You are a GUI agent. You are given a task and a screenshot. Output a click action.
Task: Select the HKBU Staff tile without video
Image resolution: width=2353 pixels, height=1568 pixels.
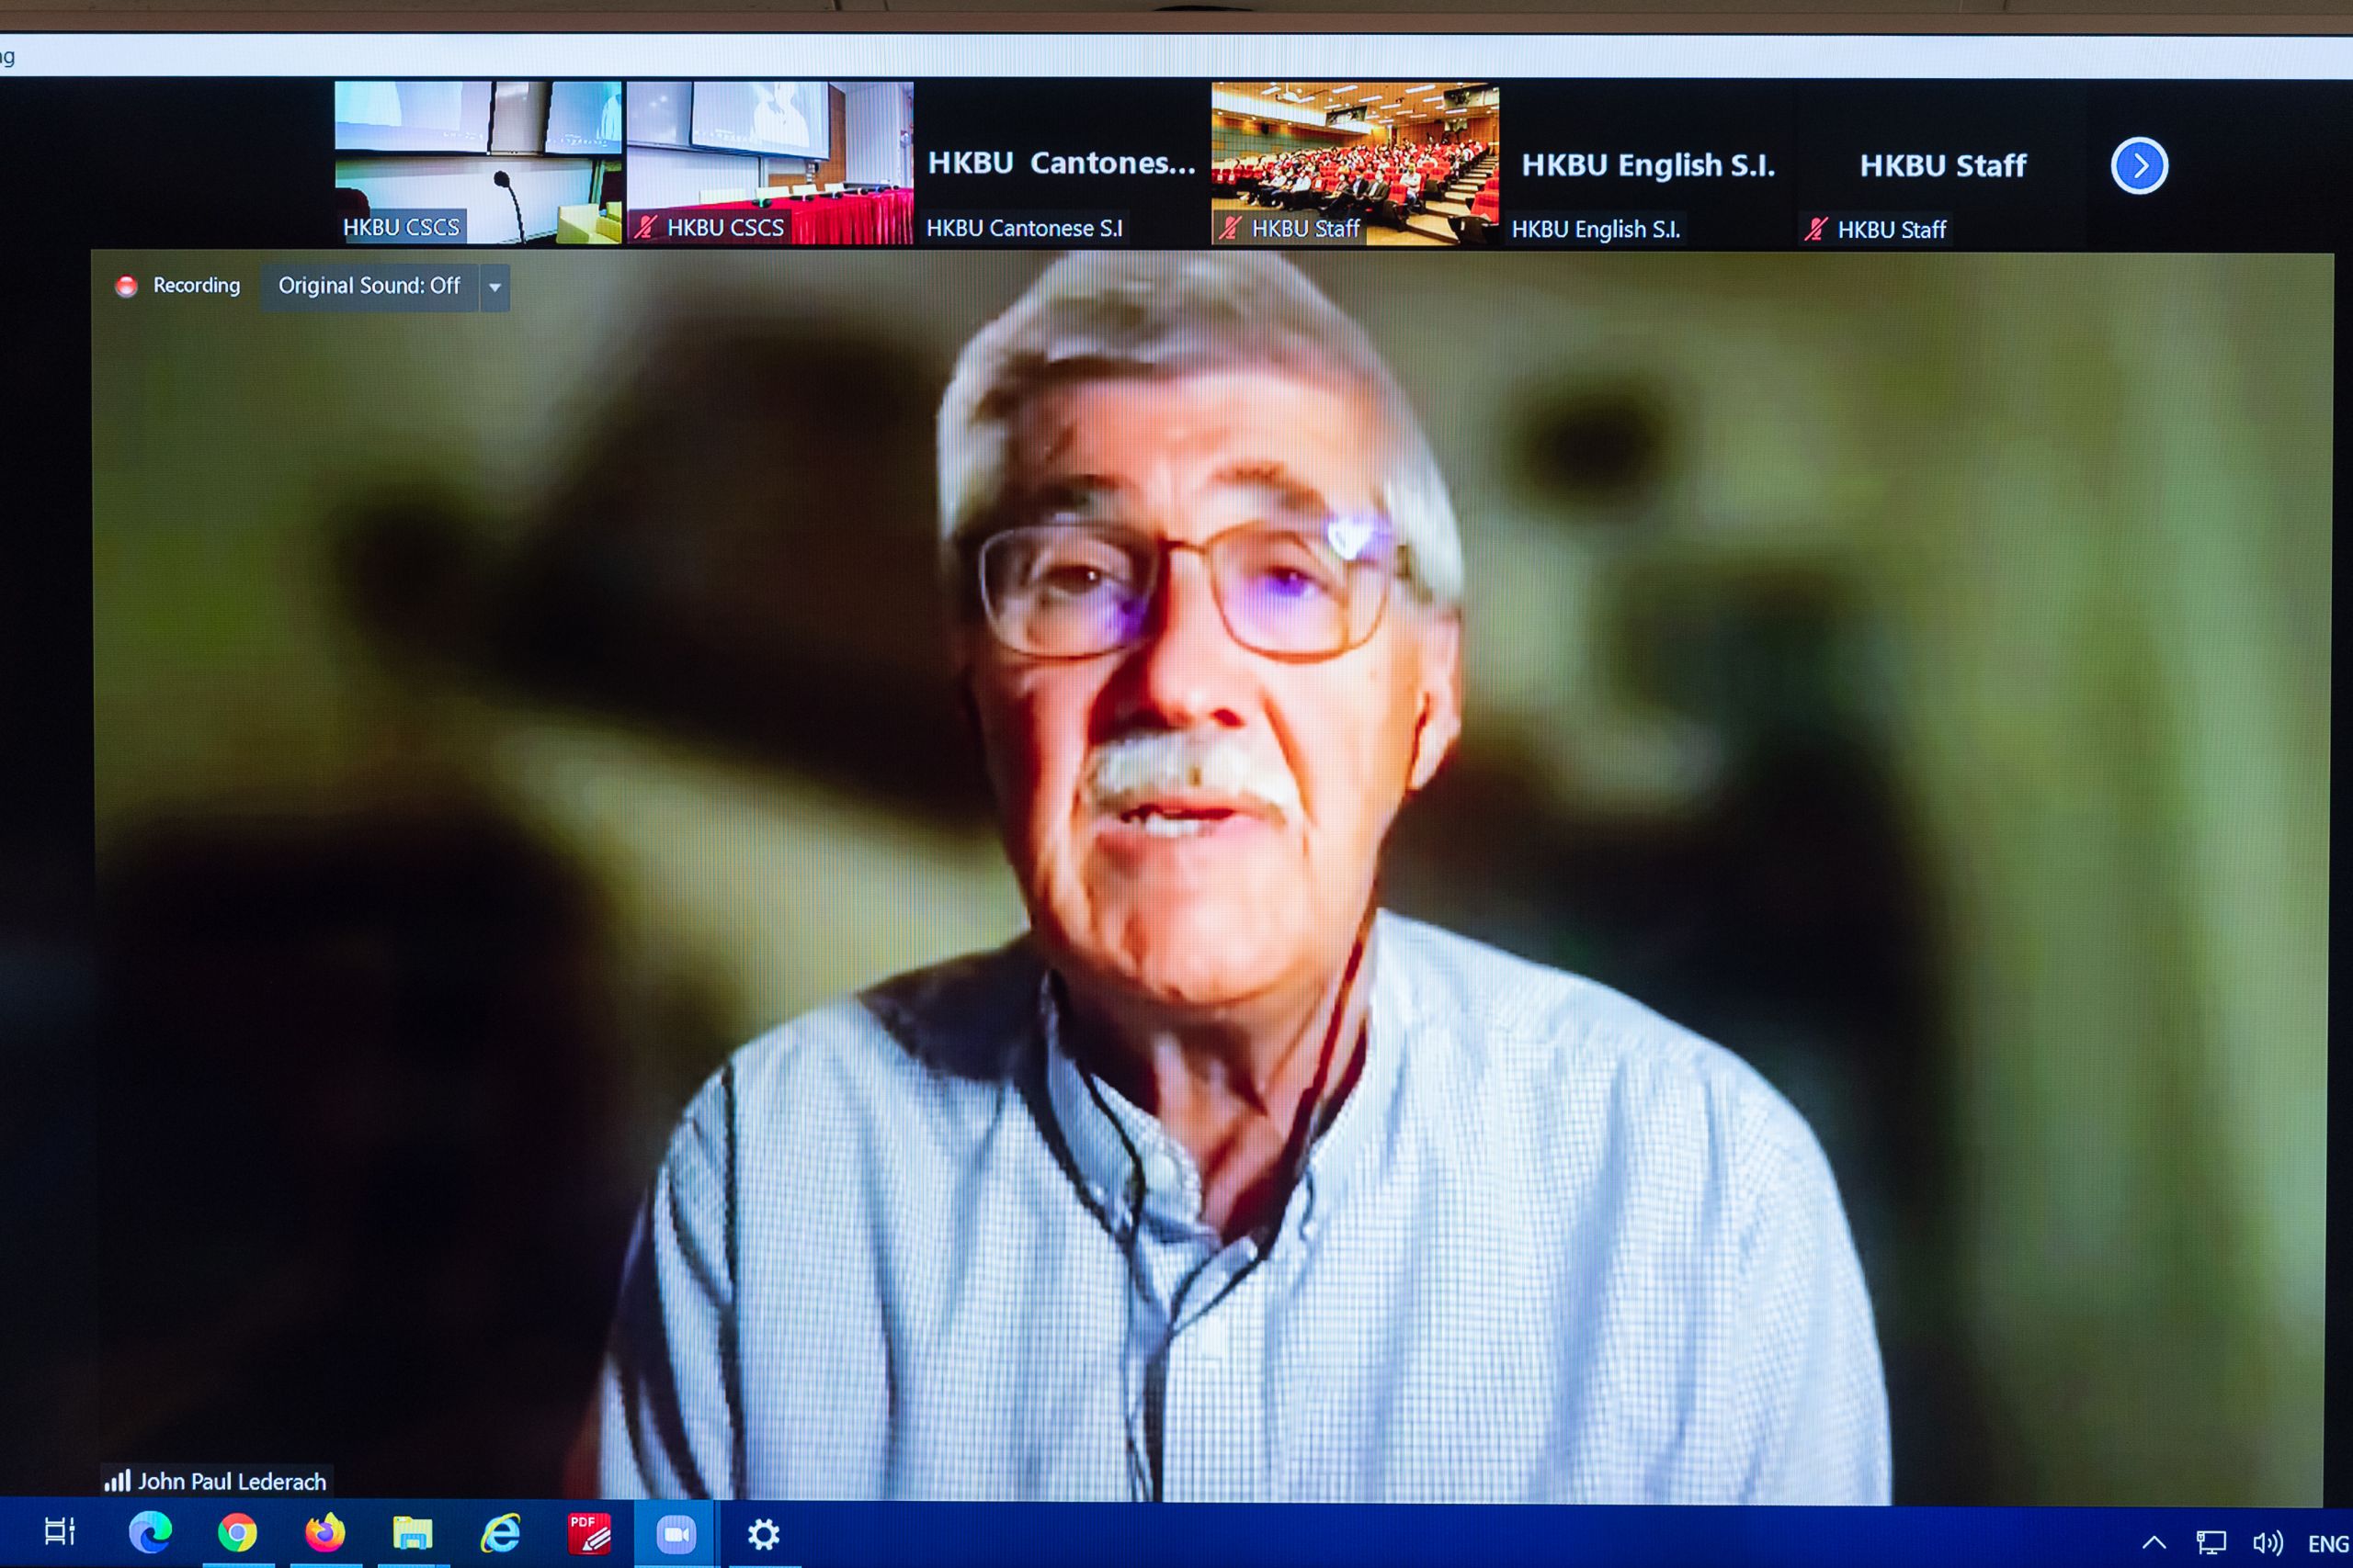[1942, 164]
